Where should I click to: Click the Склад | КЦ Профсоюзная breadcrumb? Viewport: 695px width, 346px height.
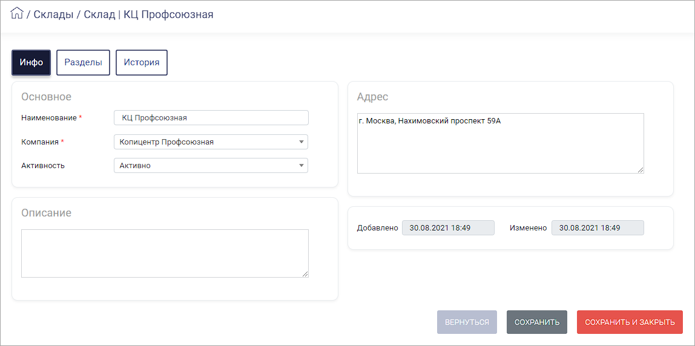pyautogui.click(x=148, y=15)
